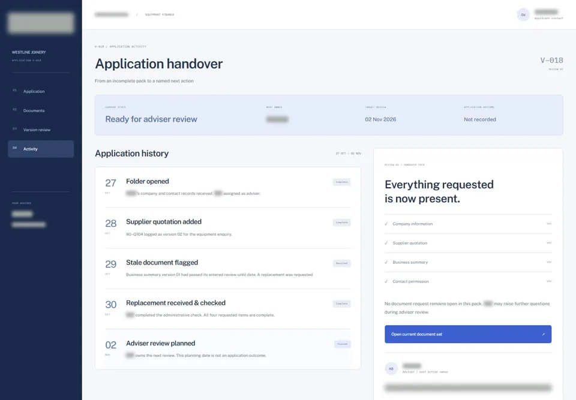Click the V-018 reference at top right

pyautogui.click(x=551, y=60)
